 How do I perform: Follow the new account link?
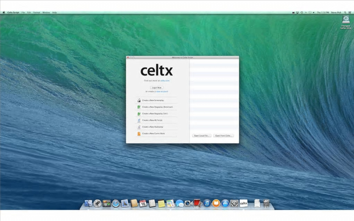162,91
